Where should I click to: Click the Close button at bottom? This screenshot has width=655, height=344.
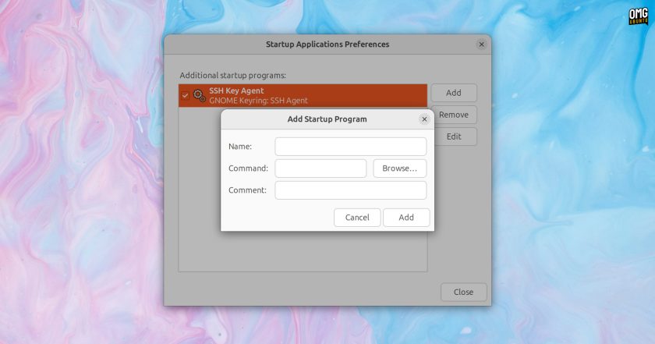coord(464,293)
